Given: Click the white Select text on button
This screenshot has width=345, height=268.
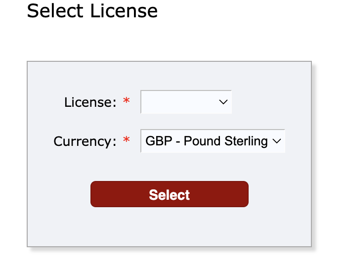Looking at the screenshot, I should 169,195.
